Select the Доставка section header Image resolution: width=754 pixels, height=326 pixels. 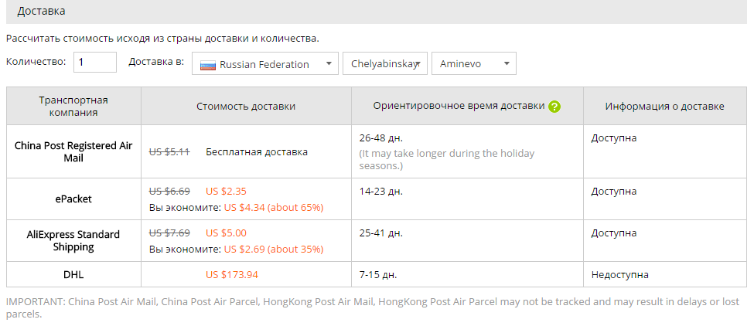pyautogui.click(x=42, y=12)
